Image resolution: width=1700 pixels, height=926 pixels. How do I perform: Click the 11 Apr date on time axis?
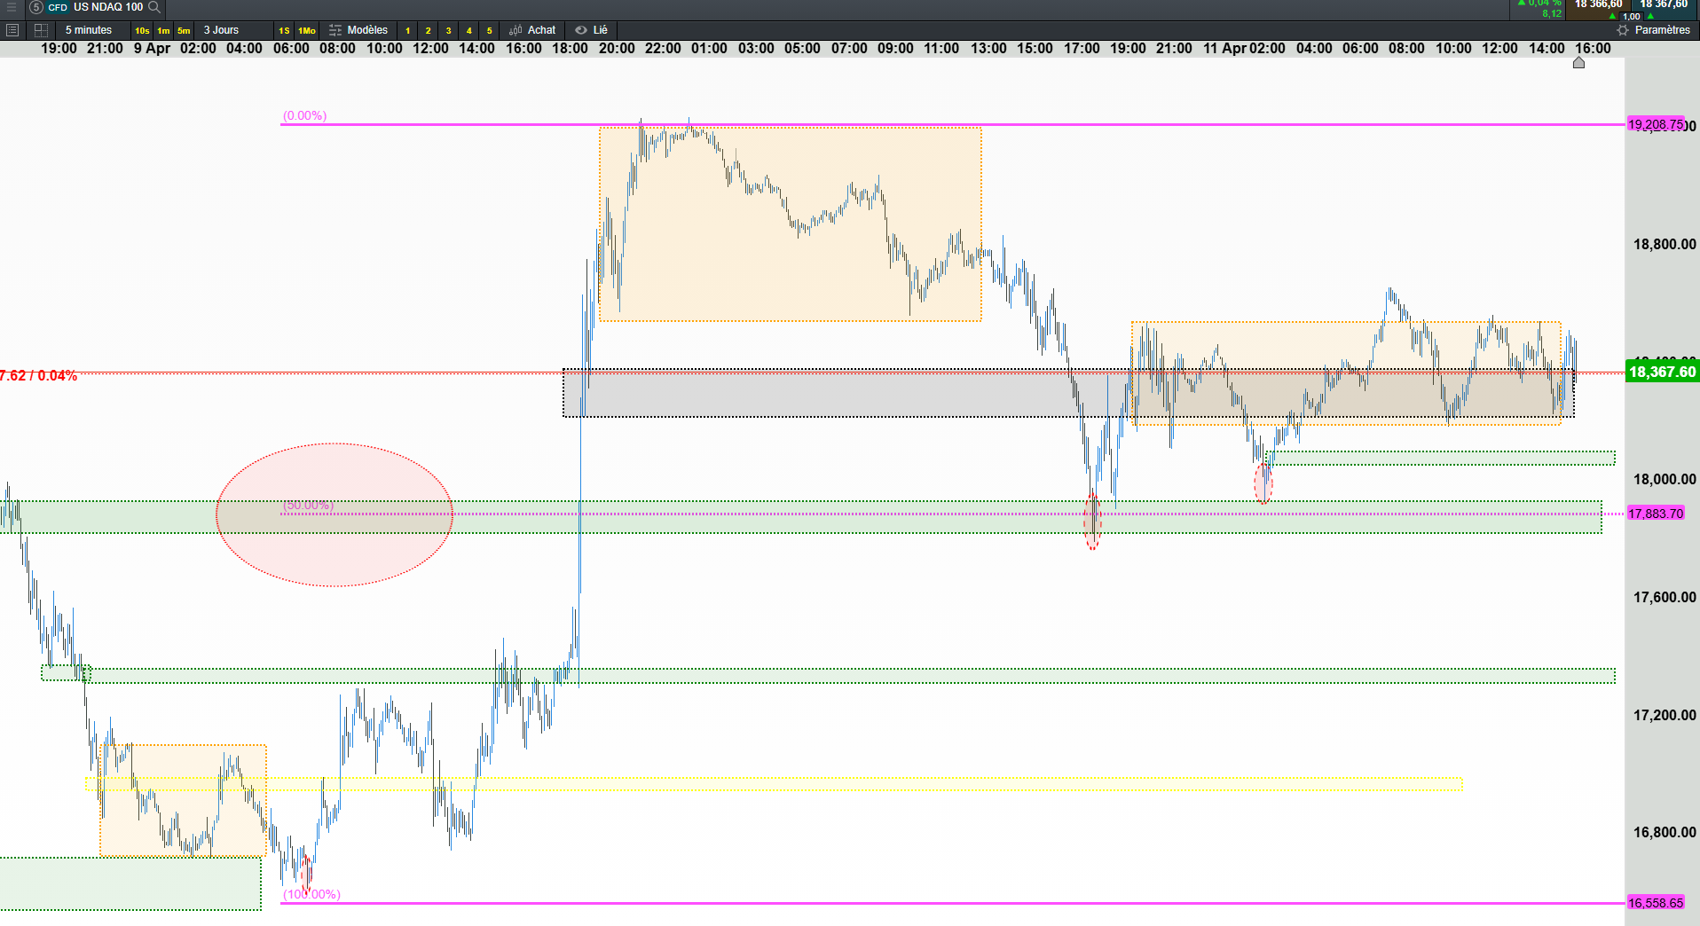pos(1224,49)
